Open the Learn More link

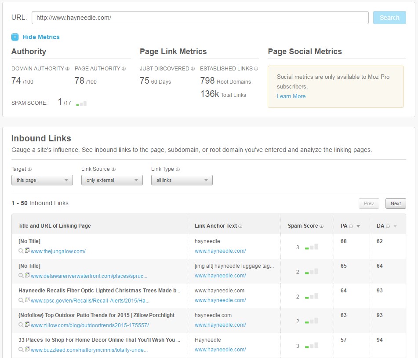pyautogui.click(x=291, y=96)
